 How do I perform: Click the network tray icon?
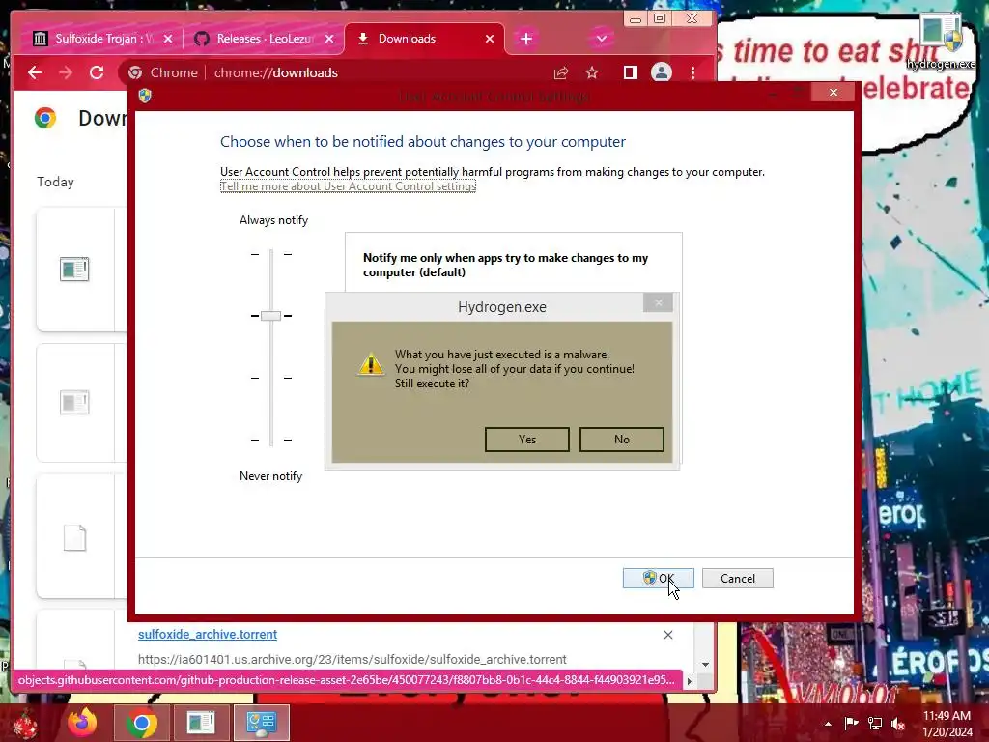pyautogui.click(x=875, y=723)
